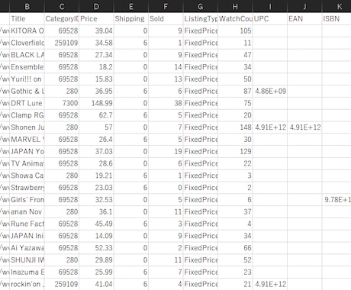Image resolution: width=351 pixels, height=290 pixels.
Task: Click the 'Price' header cell
Action: pyautogui.click(x=96, y=19)
